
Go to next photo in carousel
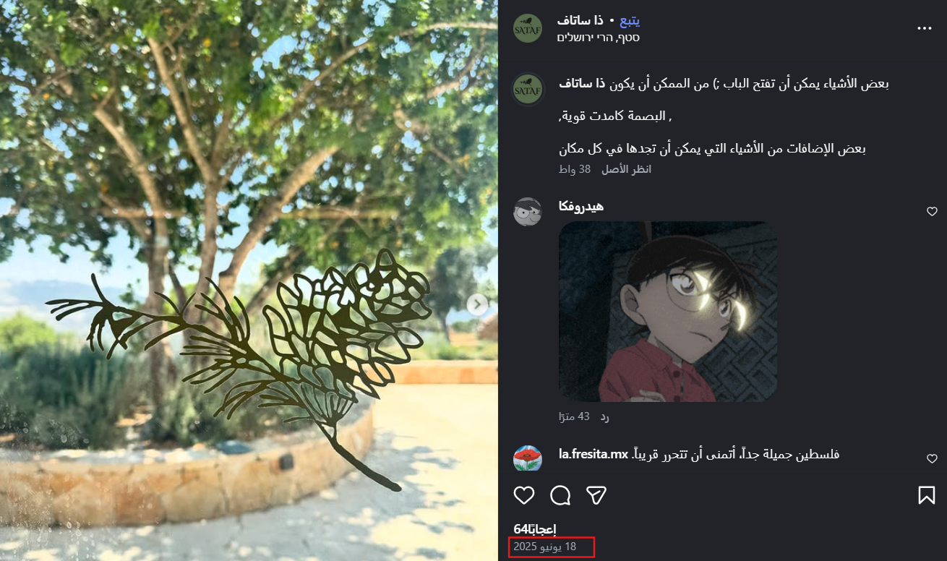click(x=477, y=304)
